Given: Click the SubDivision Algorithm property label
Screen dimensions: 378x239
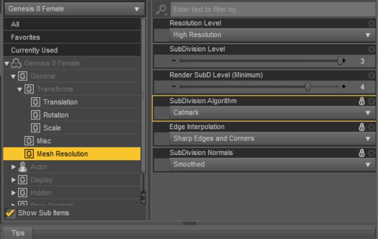Looking at the screenshot, I should 203,101.
